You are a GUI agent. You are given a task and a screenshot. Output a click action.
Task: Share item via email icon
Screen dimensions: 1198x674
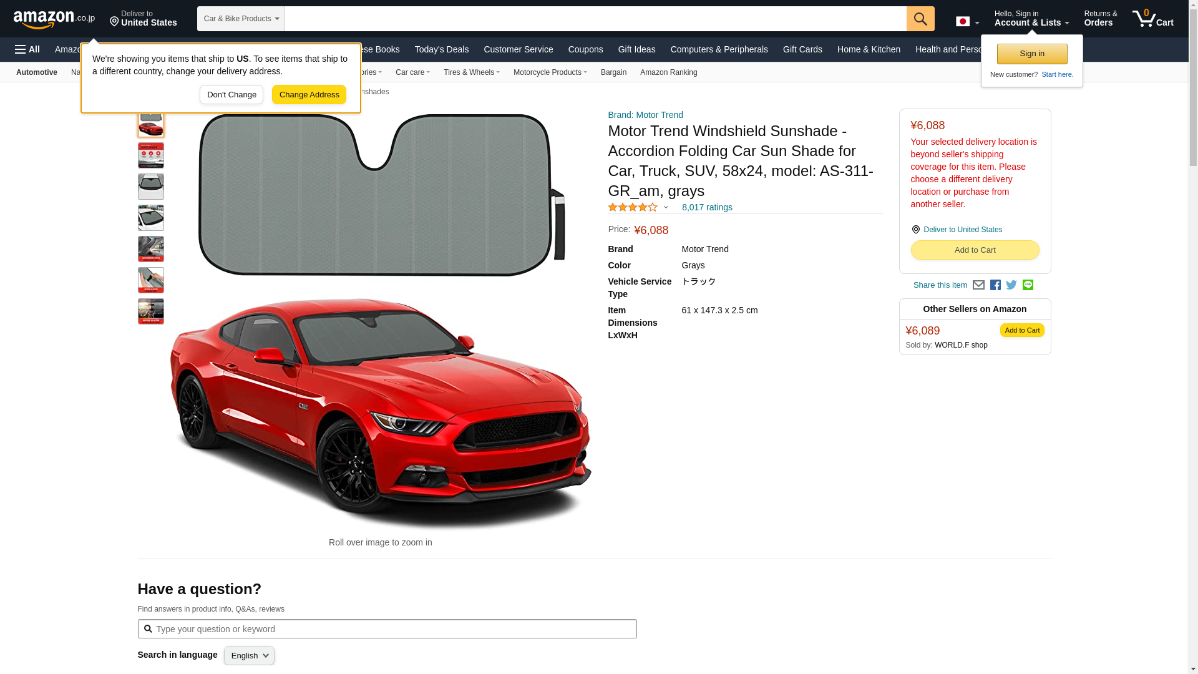point(978,285)
